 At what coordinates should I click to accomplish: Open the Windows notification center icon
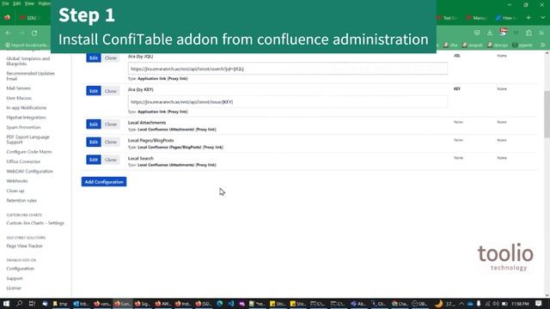pyautogui.click(x=539, y=303)
